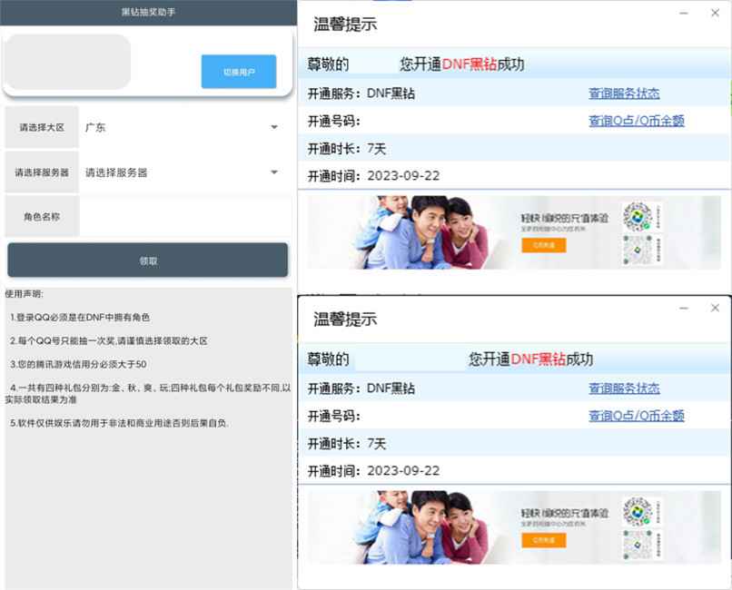The height and width of the screenshot is (590, 732).
Task: Click 开通服务: DNF黑钻 in the upper dialog
Action: (361, 93)
